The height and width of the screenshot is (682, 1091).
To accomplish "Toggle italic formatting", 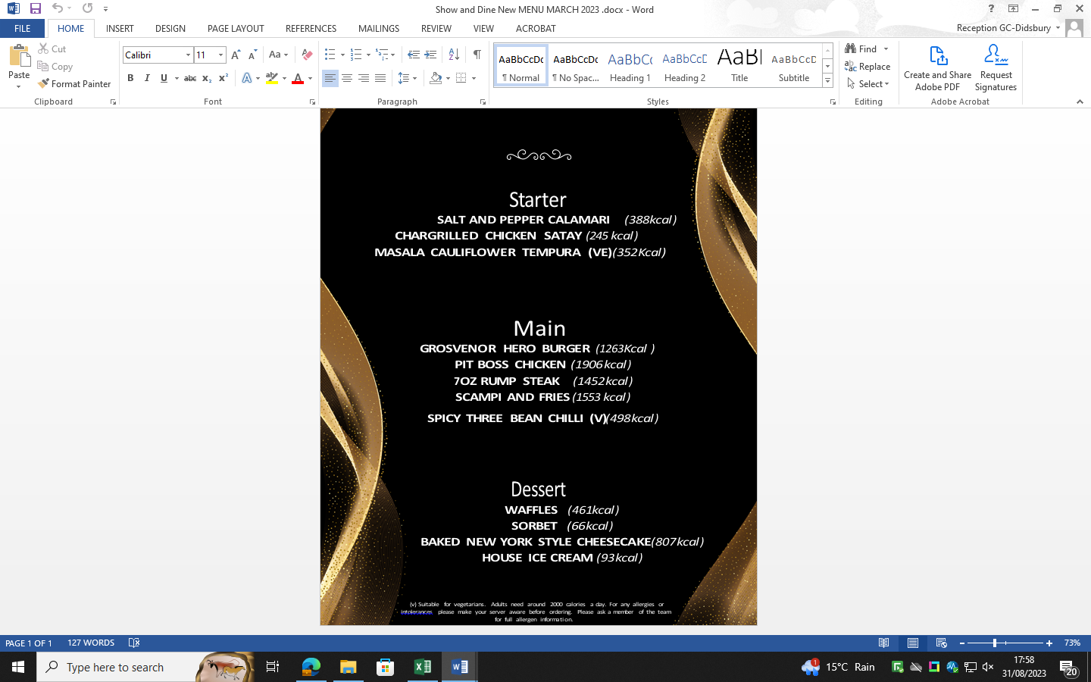I will click(146, 78).
